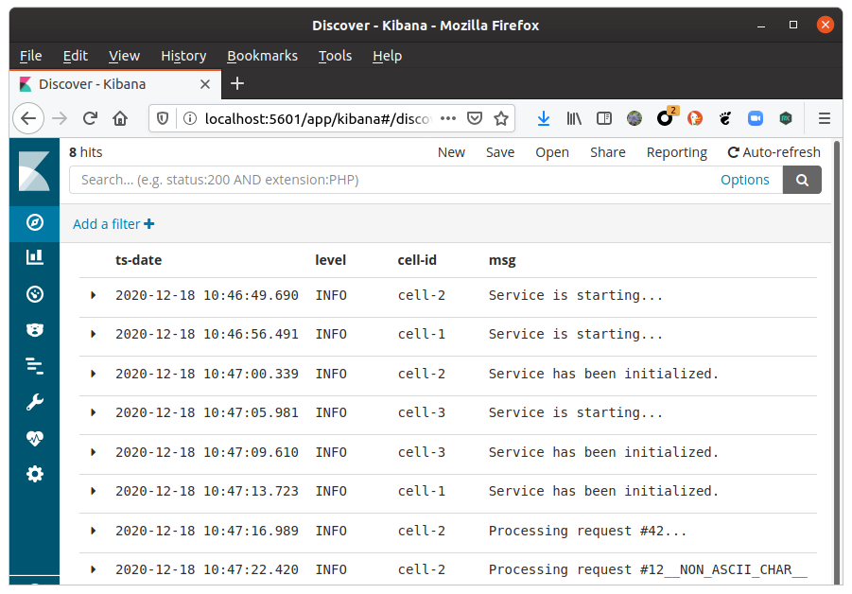The width and height of the screenshot is (852, 594).
Task: Toggle Auto-refresh in the top bar
Action: point(774,152)
